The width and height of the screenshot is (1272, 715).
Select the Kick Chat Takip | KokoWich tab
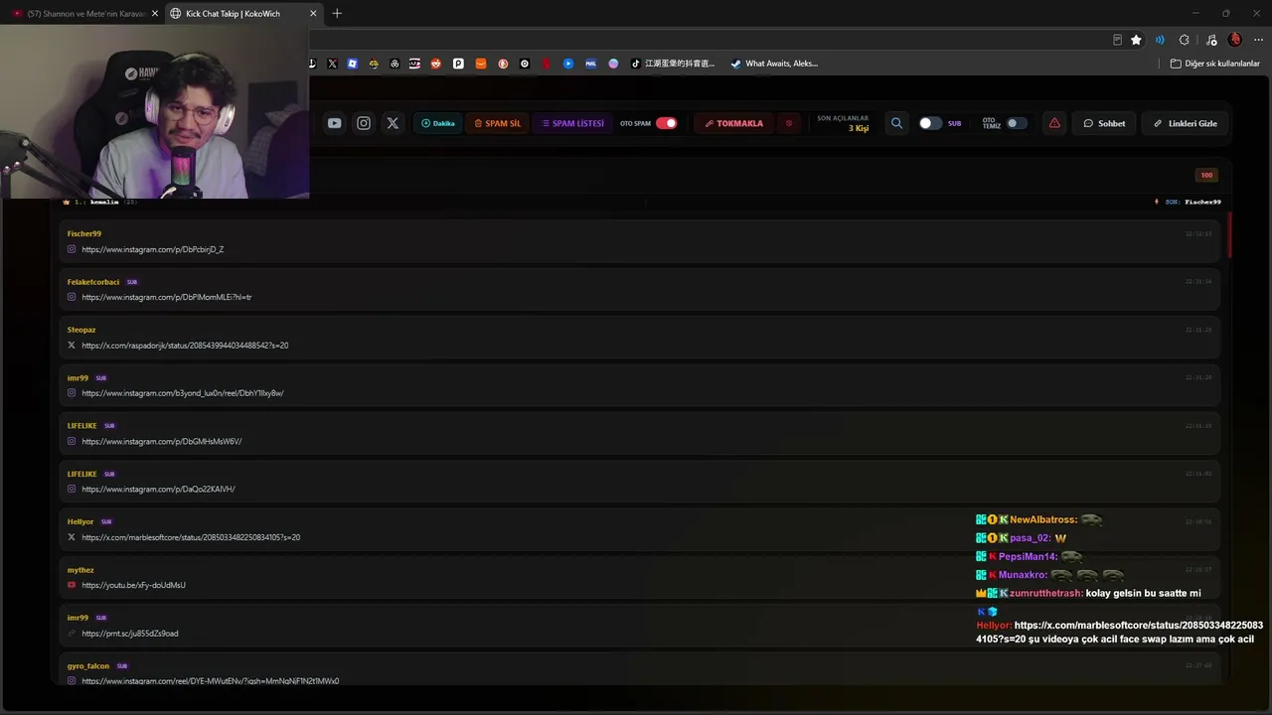point(243,13)
